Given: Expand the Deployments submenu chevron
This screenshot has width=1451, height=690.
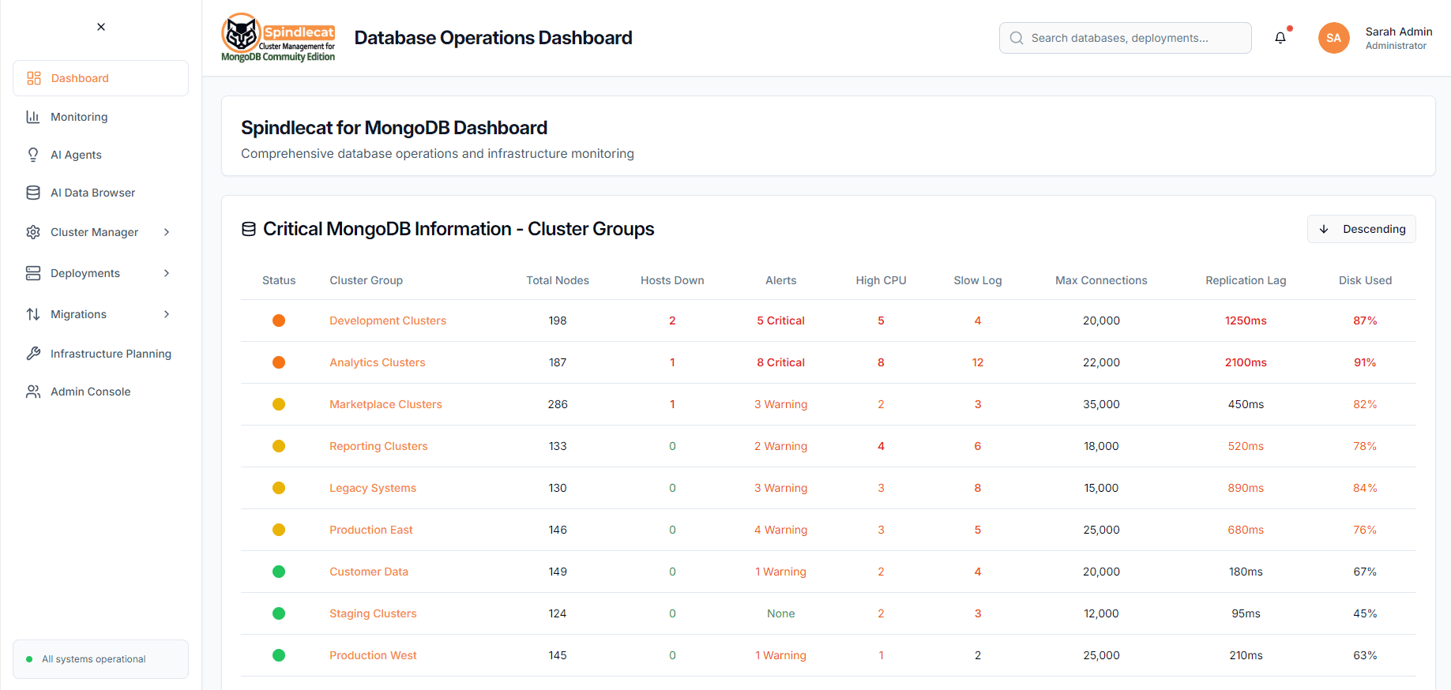Looking at the screenshot, I should click(167, 273).
